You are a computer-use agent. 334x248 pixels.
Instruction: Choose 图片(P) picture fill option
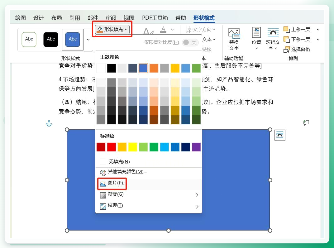pyautogui.click(x=149, y=184)
